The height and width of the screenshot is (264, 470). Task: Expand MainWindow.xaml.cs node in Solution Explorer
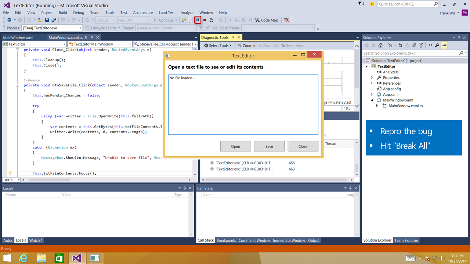click(x=377, y=106)
